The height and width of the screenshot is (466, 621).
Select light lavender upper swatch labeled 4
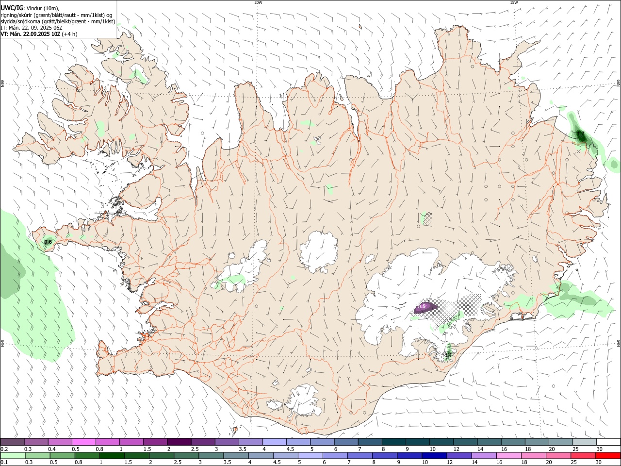[274, 442]
